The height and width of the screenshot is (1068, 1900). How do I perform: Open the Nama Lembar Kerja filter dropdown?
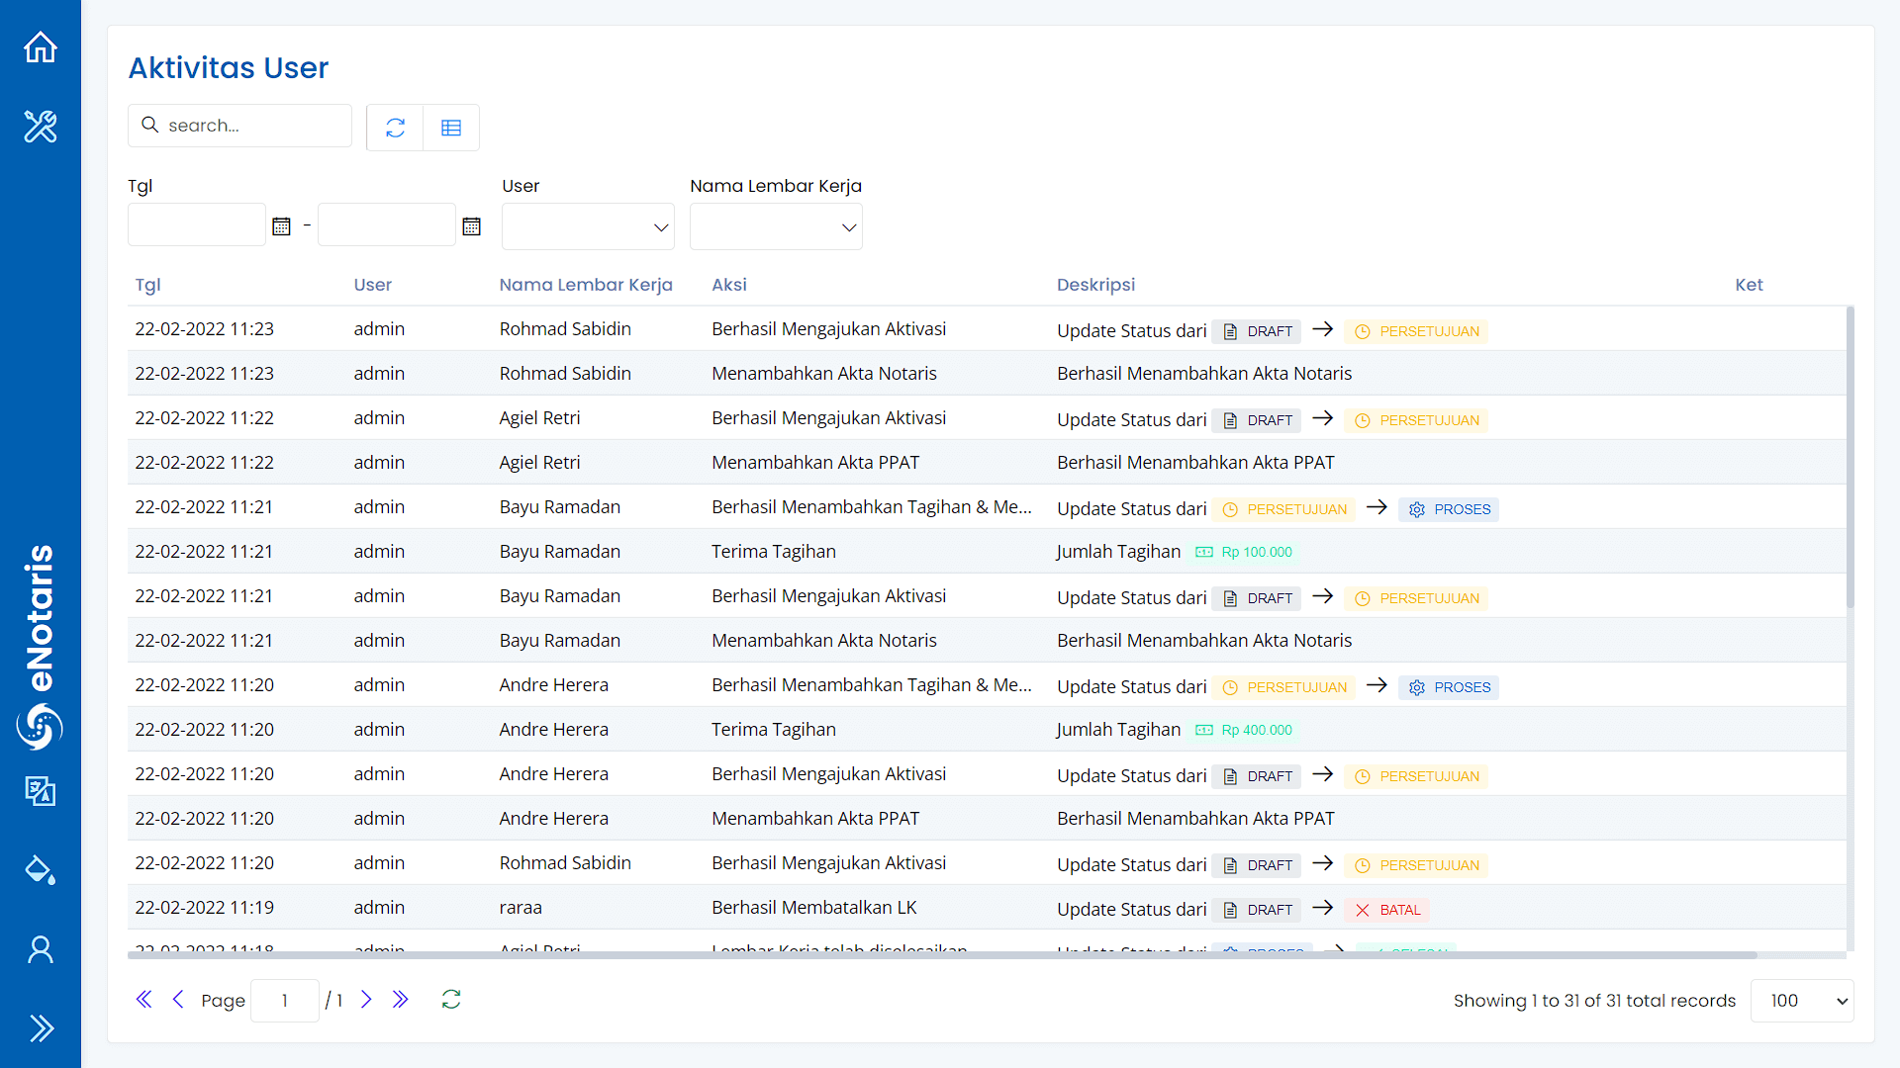click(776, 226)
